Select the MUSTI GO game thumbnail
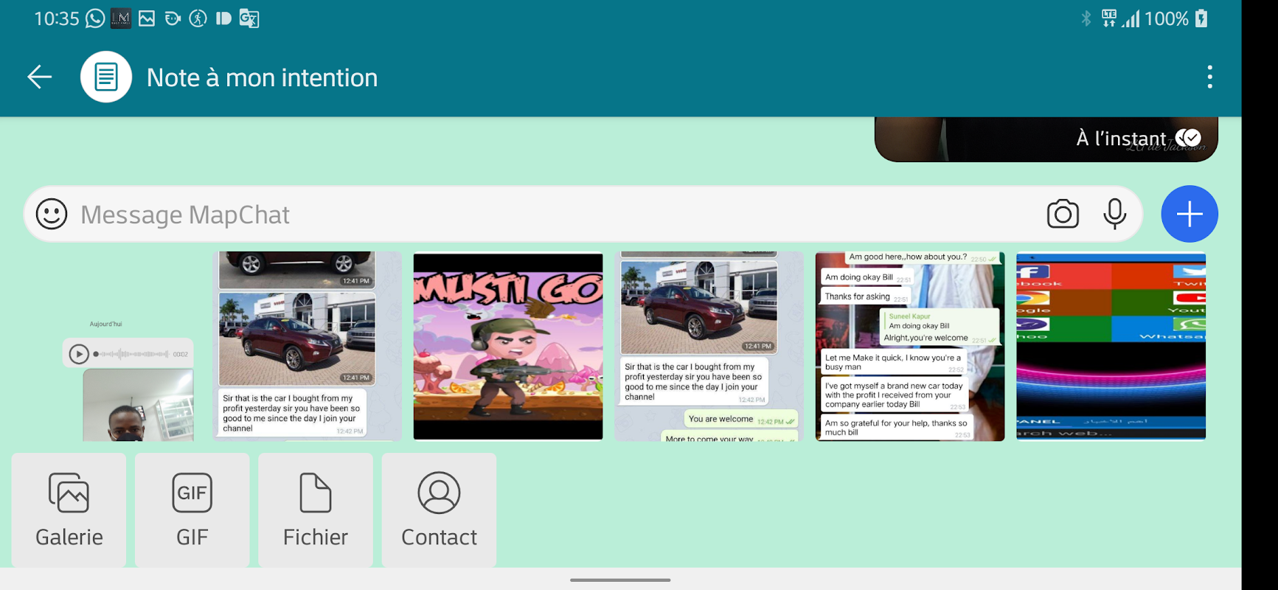 tap(508, 347)
